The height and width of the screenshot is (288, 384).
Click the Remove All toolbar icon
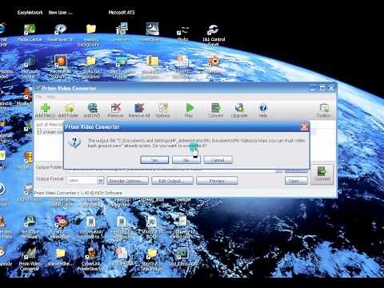[139, 110]
